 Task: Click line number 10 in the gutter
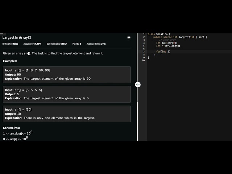tap(143, 61)
